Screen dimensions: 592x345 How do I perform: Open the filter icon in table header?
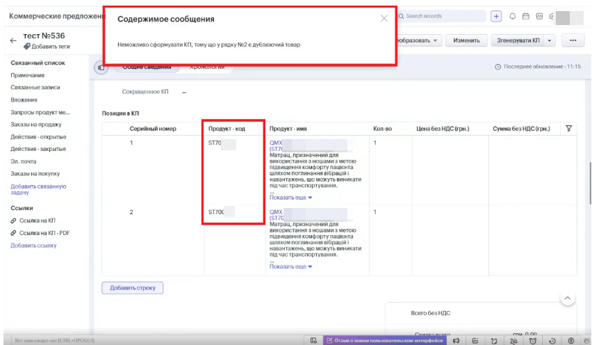(x=568, y=129)
